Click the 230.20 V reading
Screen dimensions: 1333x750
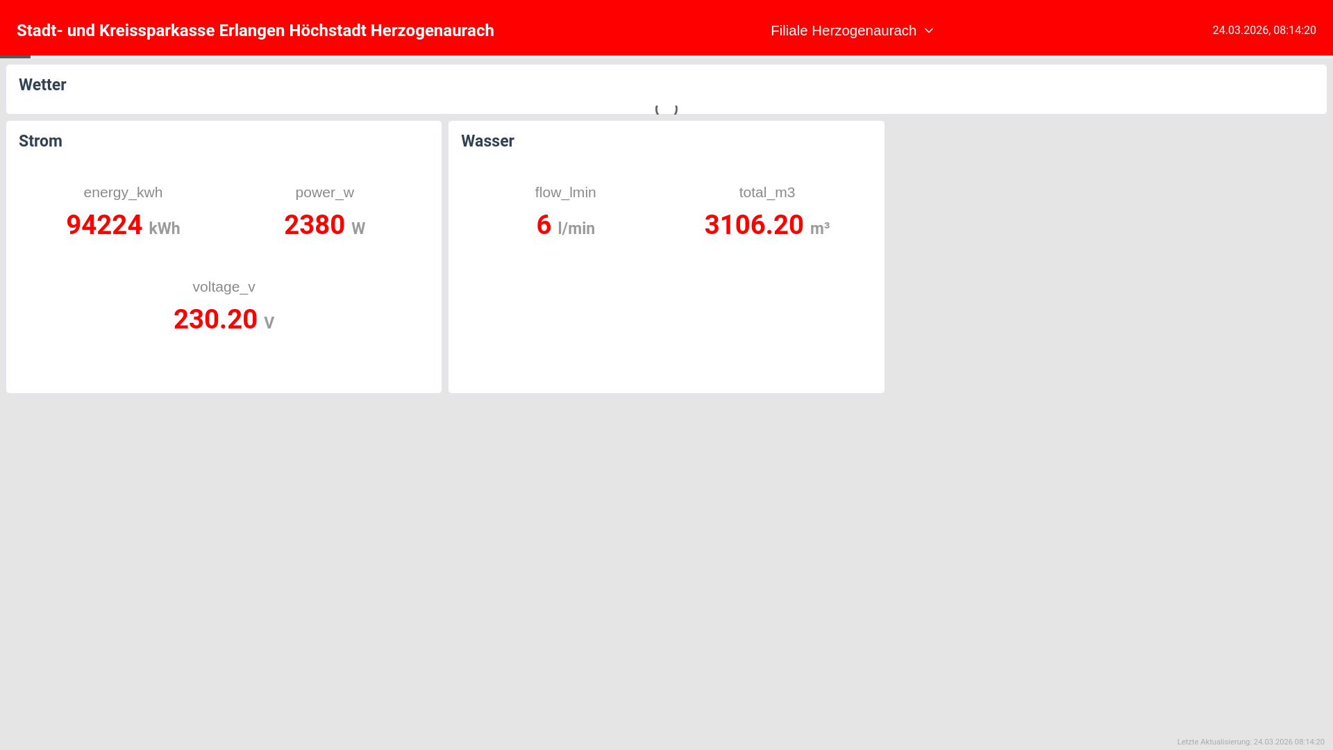tap(224, 319)
